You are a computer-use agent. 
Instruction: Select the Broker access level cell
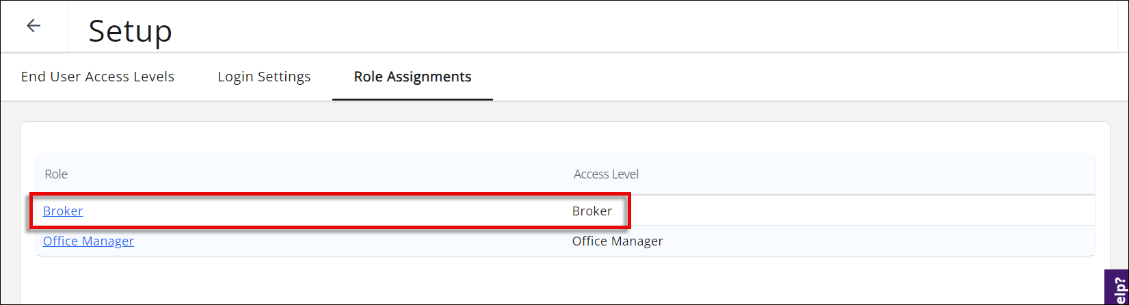click(x=592, y=211)
